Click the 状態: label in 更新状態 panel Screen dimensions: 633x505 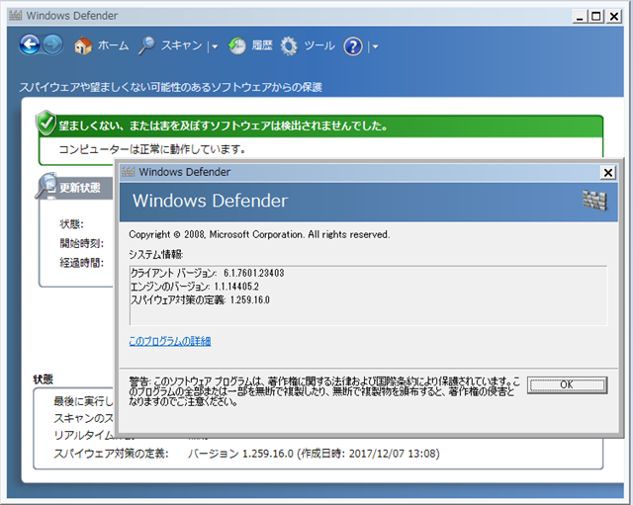71,224
